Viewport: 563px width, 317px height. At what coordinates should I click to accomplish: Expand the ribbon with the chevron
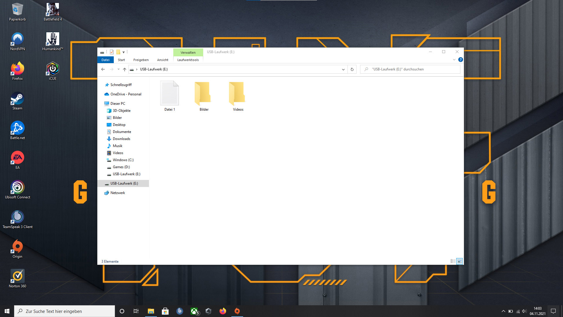coord(454,60)
